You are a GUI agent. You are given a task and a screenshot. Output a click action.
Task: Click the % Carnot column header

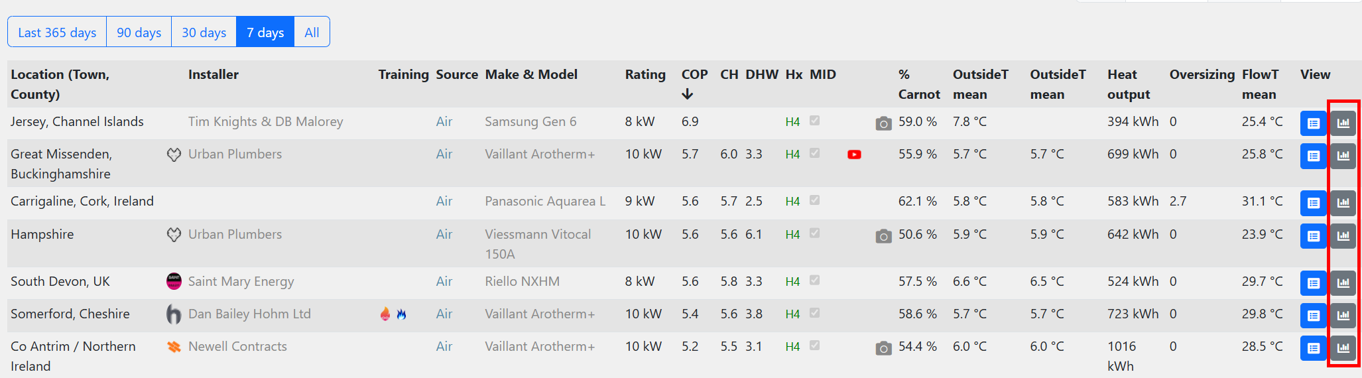click(x=918, y=84)
